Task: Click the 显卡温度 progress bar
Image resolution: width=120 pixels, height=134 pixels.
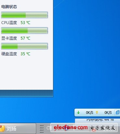Action: 24,31
